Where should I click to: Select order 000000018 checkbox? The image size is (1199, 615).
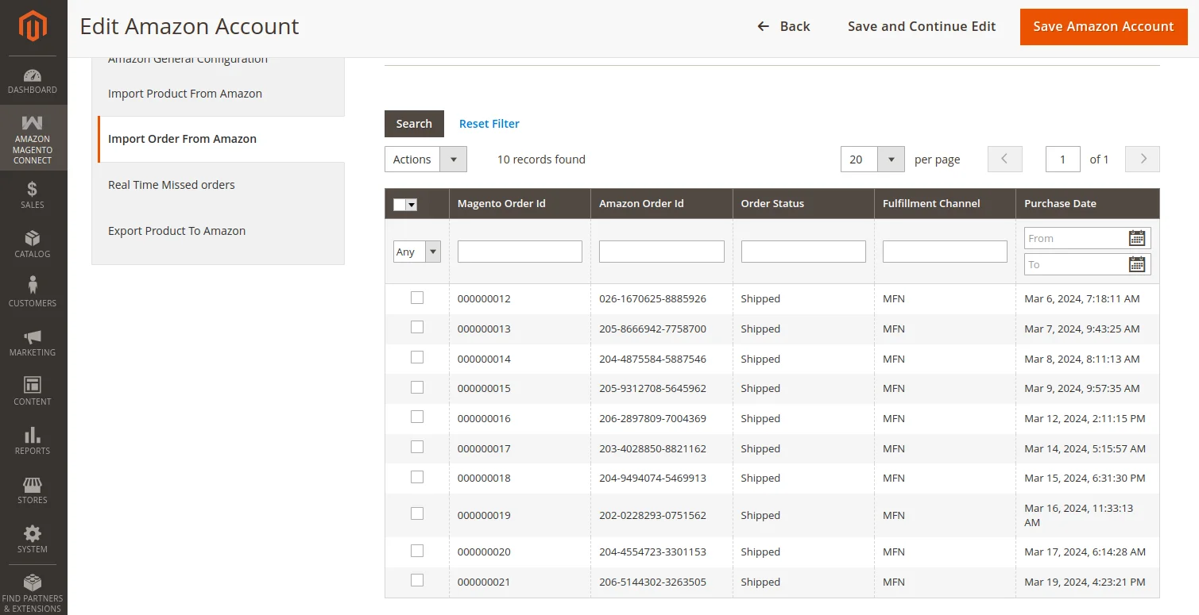click(417, 477)
